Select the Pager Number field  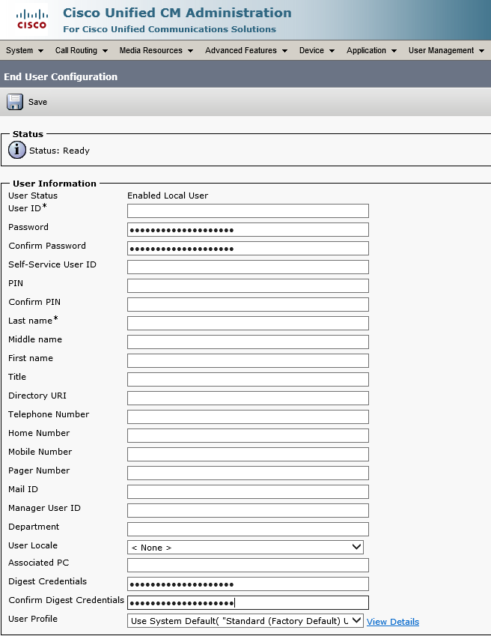click(x=248, y=473)
